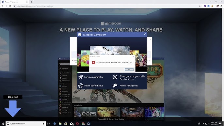Click the blue extension icon in Chrome toolbar
Viewport: 224px width, 126px height.
click(208, 6)
